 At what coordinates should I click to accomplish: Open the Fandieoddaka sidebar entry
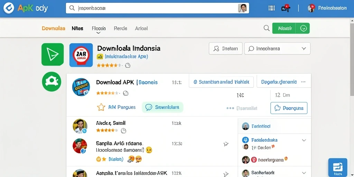pyautogui.click(x=264, y=140)
